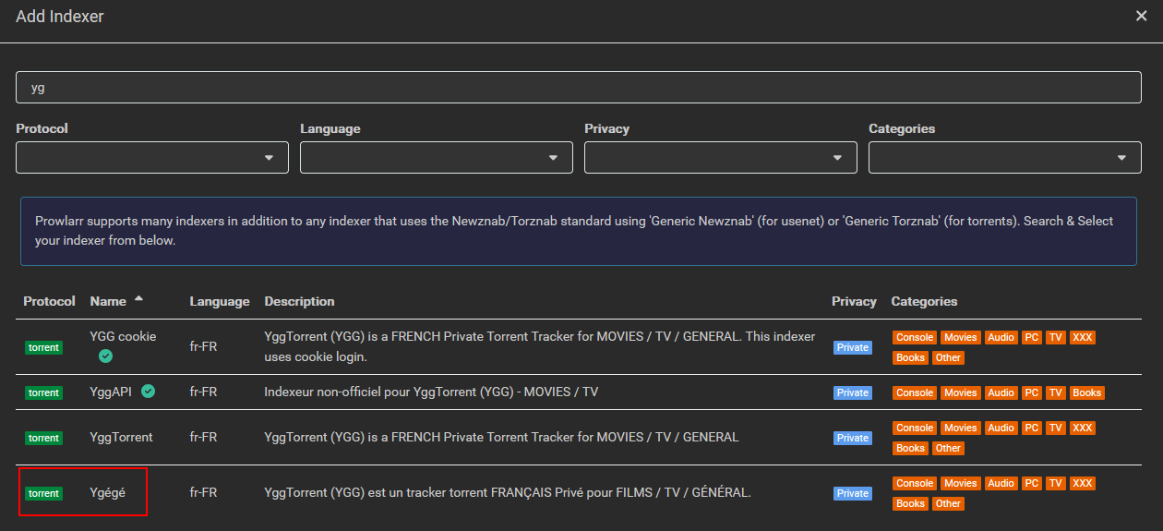Select the YGG cookie indexer row

tap(123, 337)
